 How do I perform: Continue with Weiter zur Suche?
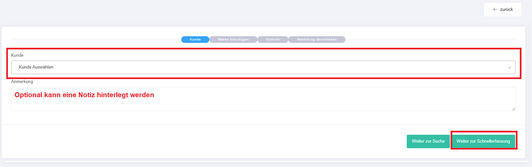coord(428,141)
